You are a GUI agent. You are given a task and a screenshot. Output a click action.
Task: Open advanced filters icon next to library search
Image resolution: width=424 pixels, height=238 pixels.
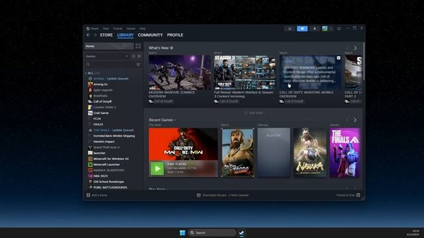138,65
